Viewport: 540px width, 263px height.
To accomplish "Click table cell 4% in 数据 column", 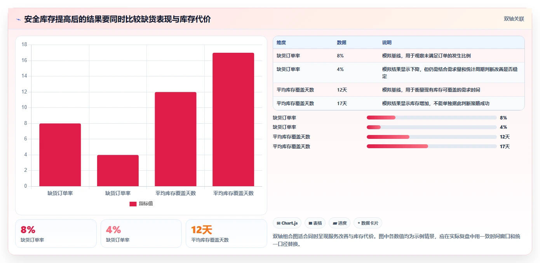I will pos(340,69).
